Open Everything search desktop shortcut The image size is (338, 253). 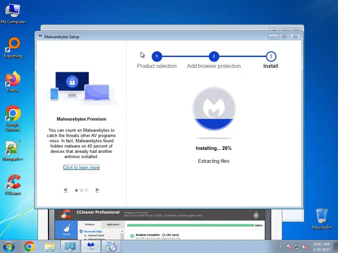point(13,48)
